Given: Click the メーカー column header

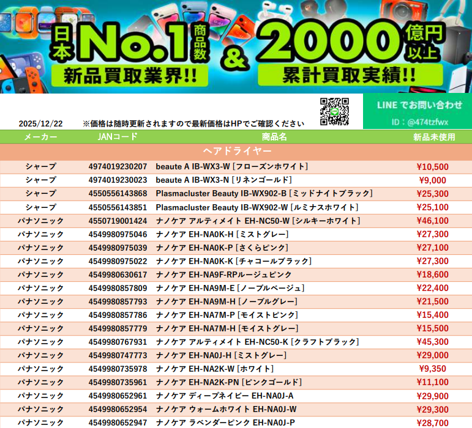Looking at the screenshot, I should click(x=40, y=137).
